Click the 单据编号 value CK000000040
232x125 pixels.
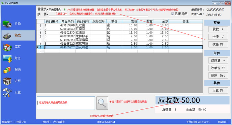[215, 10]
